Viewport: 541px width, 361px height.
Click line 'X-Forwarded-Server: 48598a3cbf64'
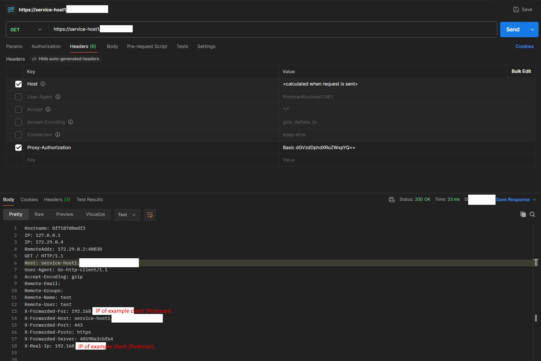(x=69, y=339)
